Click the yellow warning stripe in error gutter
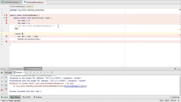 click(x=180, y=30)
